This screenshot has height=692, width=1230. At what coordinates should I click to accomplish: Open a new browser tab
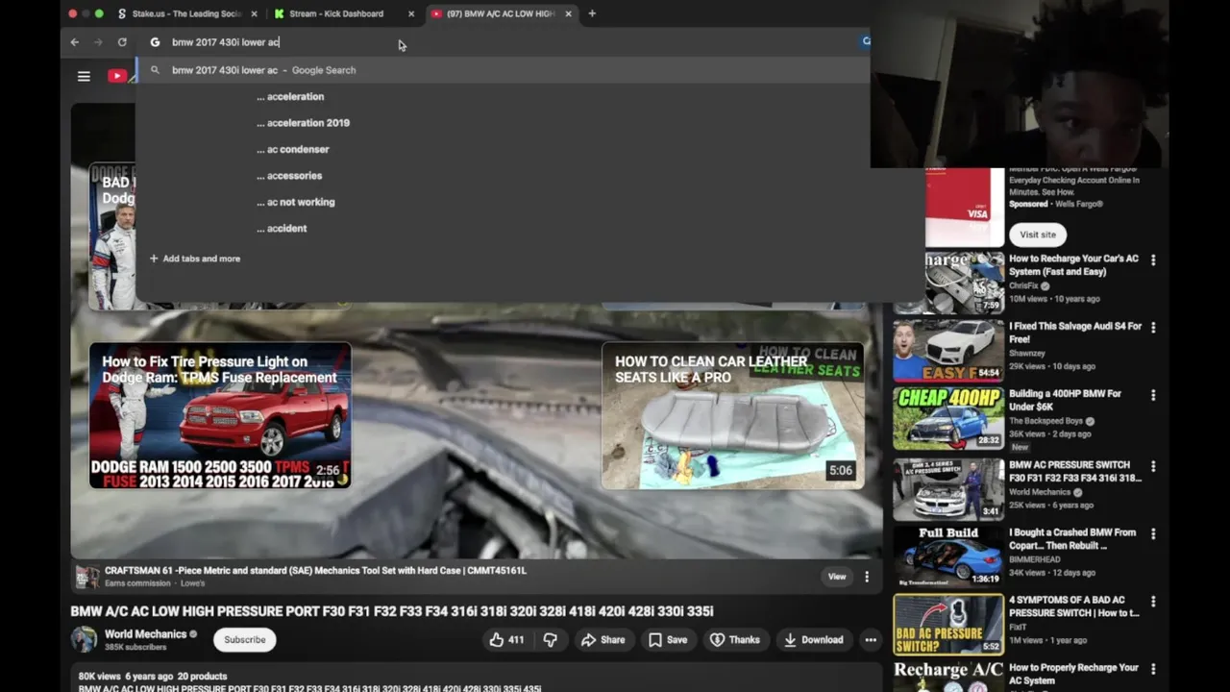592,13
